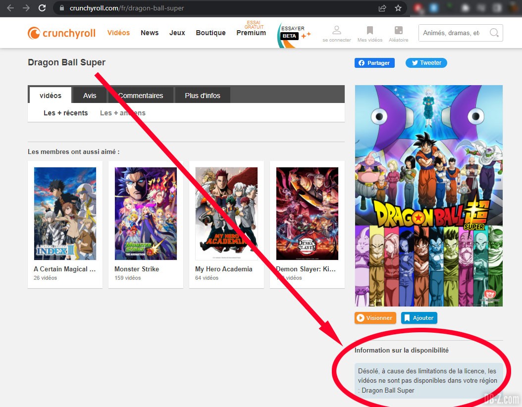Click the My Hero Academia title link
This screenshot has height=407, width=522.
pos(224,269)
